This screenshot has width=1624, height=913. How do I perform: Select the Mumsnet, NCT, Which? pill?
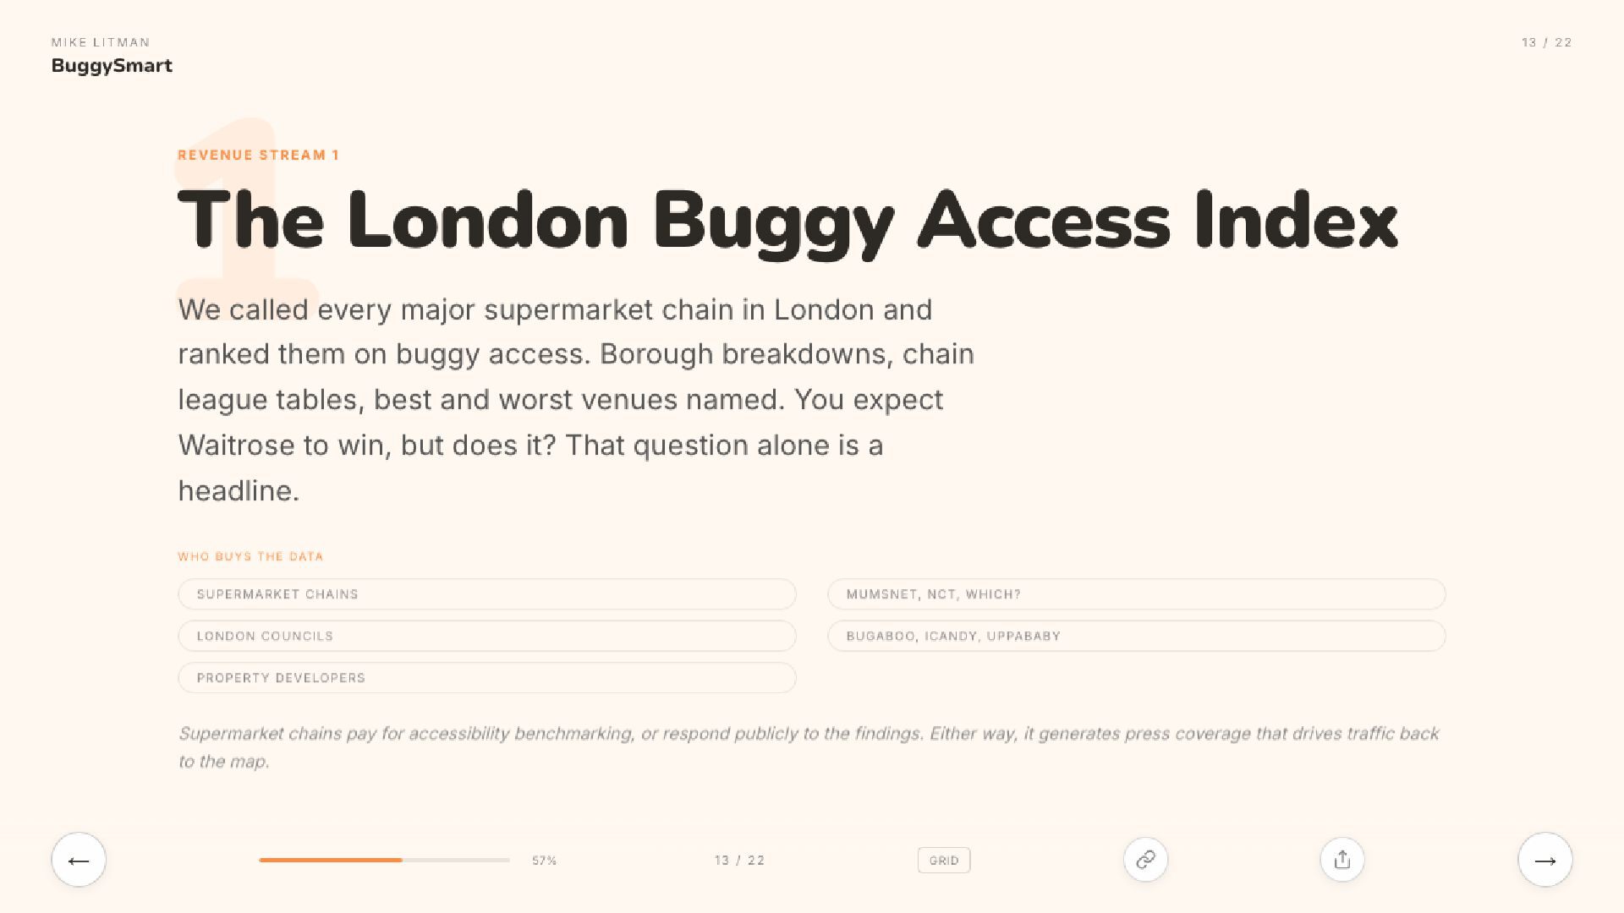point(1137,594)
